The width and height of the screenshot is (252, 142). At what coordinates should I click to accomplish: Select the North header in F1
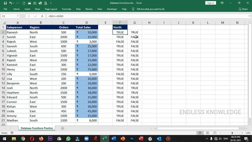click(x=120, y=27)
